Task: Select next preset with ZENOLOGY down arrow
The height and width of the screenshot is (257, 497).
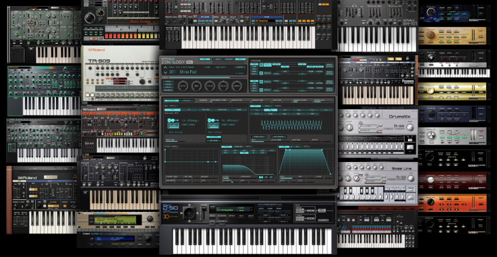Action: pyautogui.click(x=165, y=73)
